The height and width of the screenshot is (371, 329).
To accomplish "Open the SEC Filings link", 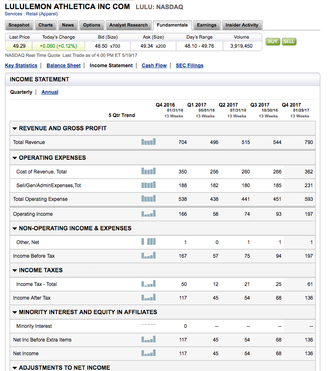I will click(190, 66).
